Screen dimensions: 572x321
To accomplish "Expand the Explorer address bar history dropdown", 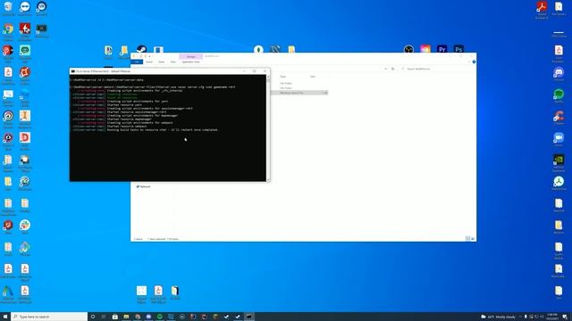I will click(x=385, y=69).
